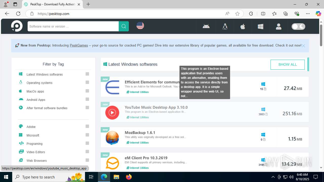Open the Collections icon
Screen dimensions: 324x182
[286, 14]
